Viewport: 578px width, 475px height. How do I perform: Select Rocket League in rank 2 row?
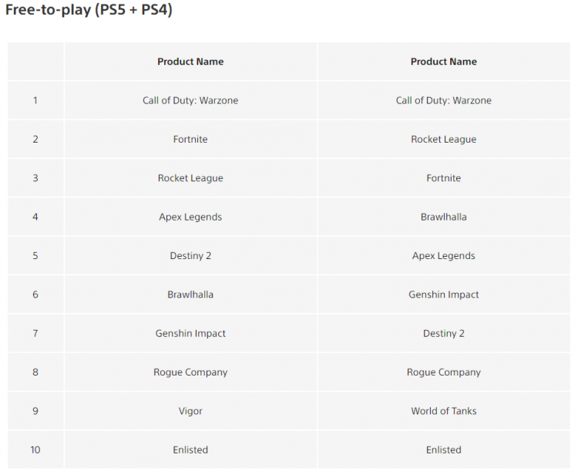[x=444, y=140]
